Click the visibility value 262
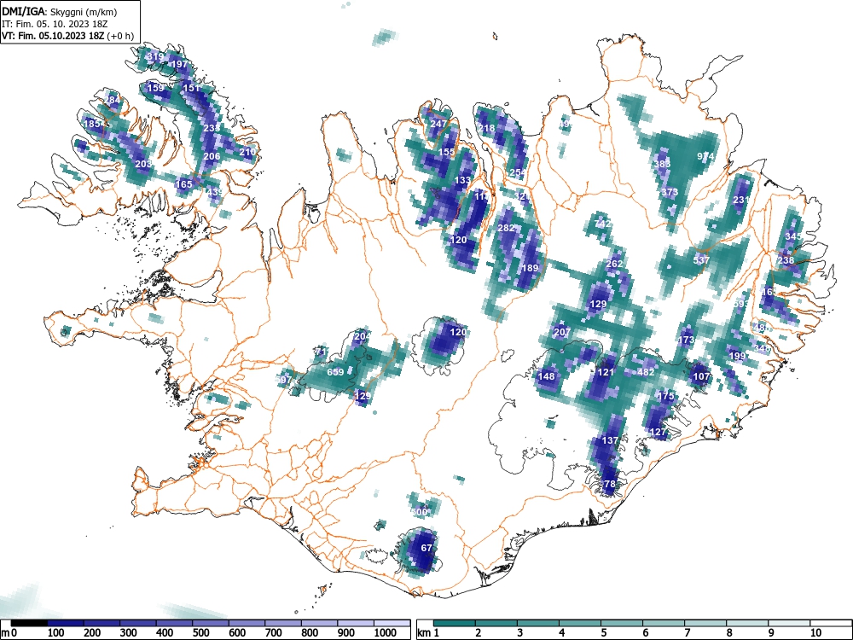The height and width of the screenshot is (640, 853). (614, 264)
